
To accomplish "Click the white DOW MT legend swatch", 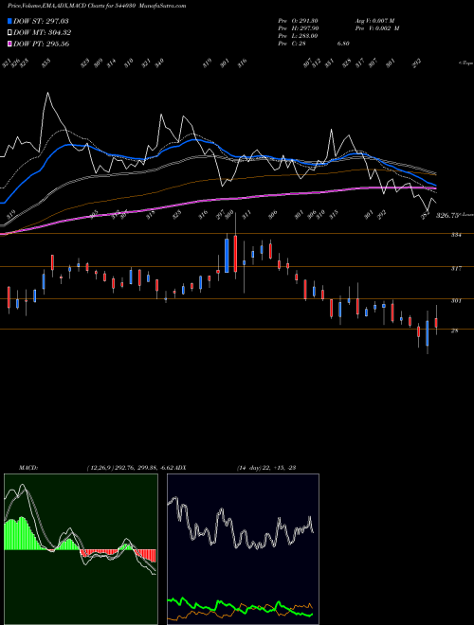I will click(9, 32).
